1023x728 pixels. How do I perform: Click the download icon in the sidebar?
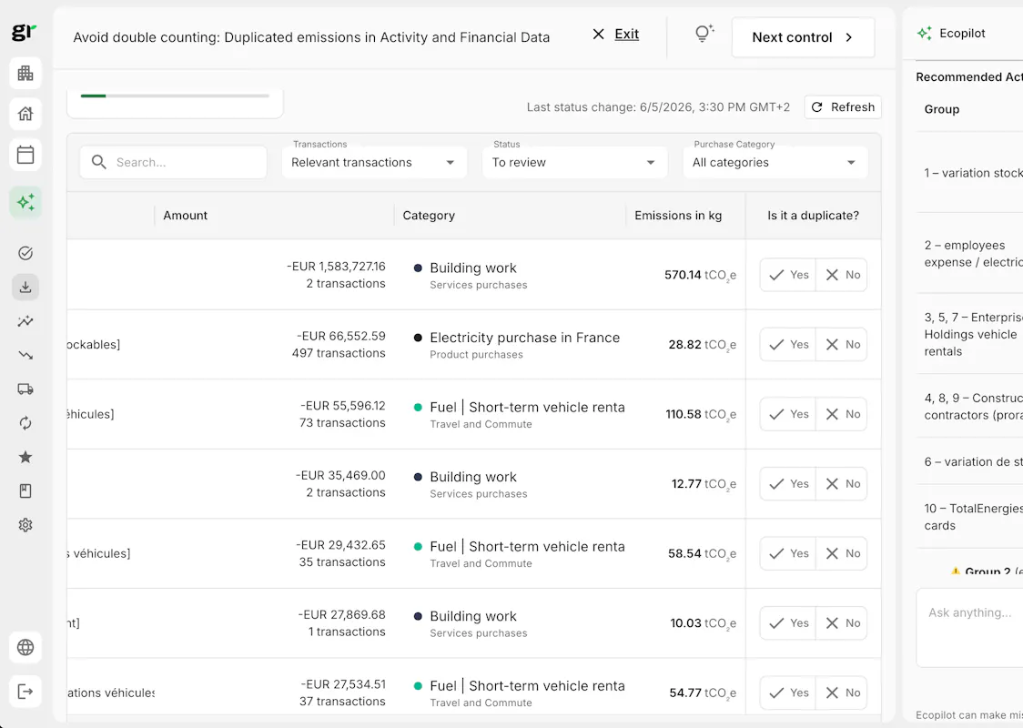[25, 287]
